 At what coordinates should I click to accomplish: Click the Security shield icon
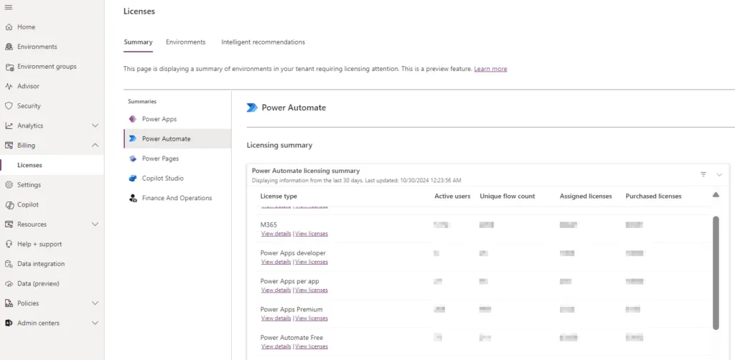(x=9, y=106)
